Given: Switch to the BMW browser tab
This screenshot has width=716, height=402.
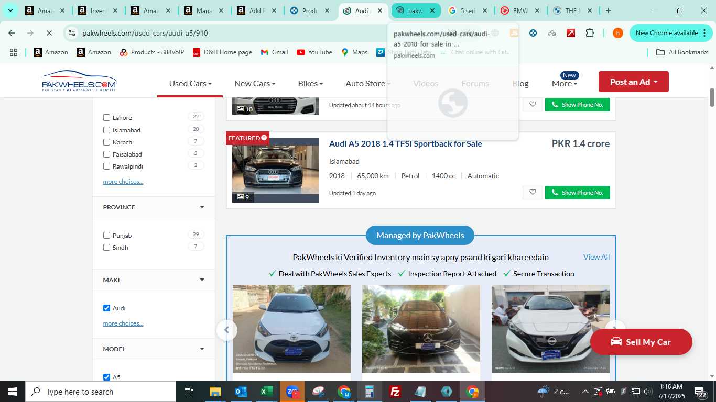Looking at the screenshot, I should [519, 10].
